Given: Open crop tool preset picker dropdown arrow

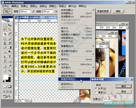Looking at the screenshot, I should click(10, 11).
